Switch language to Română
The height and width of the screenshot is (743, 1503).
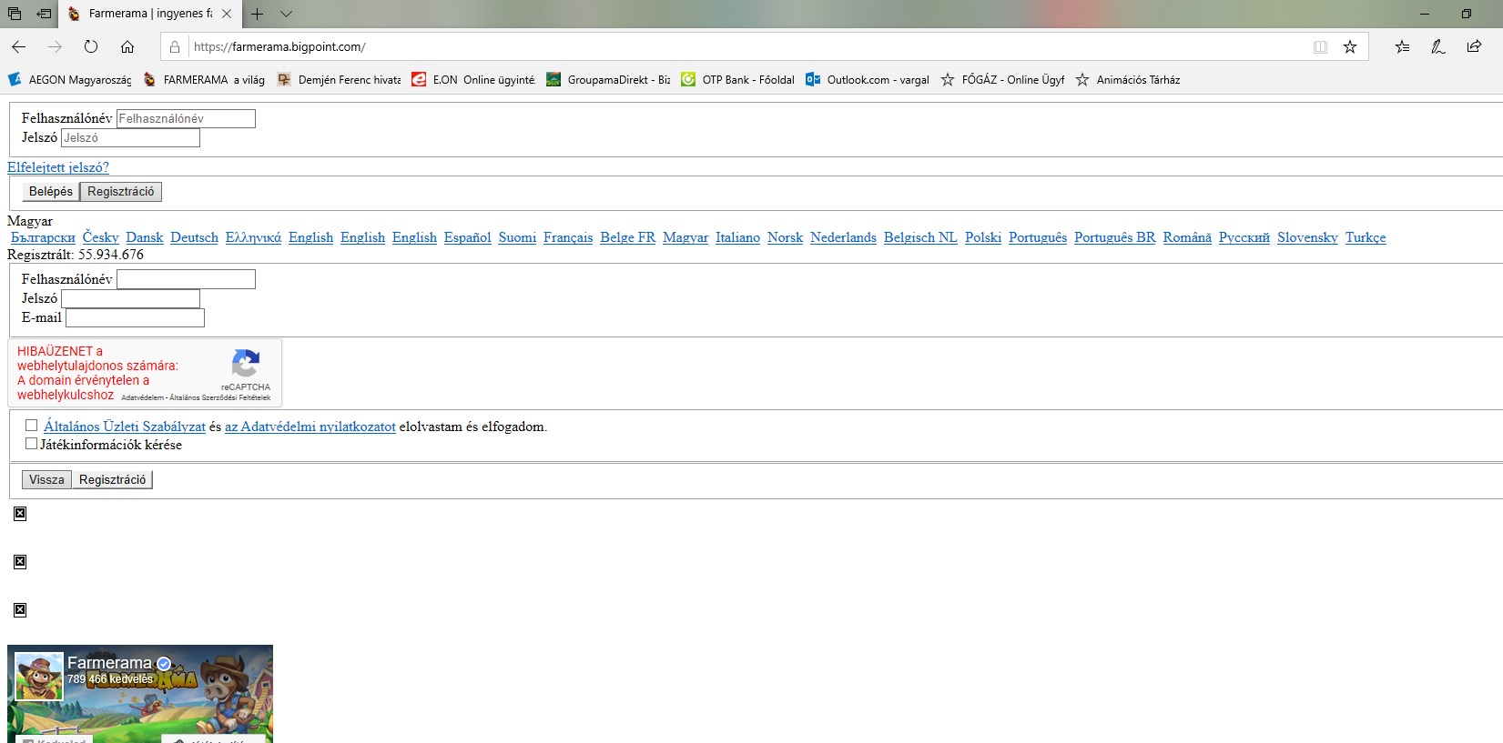click(1187, 237)
